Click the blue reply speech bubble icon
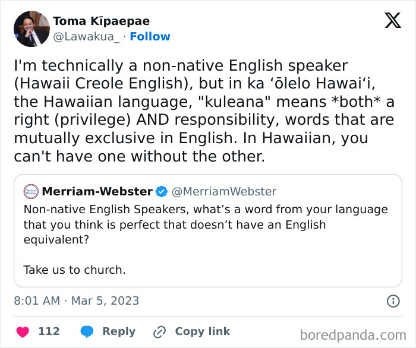416x348 pixels. (87, 331)
